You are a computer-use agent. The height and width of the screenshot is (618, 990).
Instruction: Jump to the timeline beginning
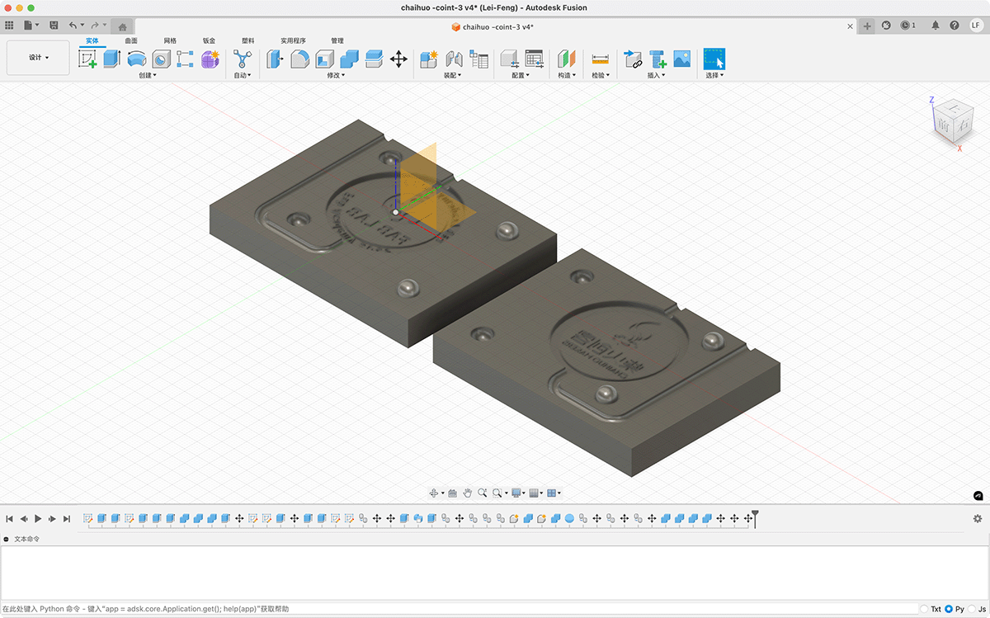coord(9,518)
